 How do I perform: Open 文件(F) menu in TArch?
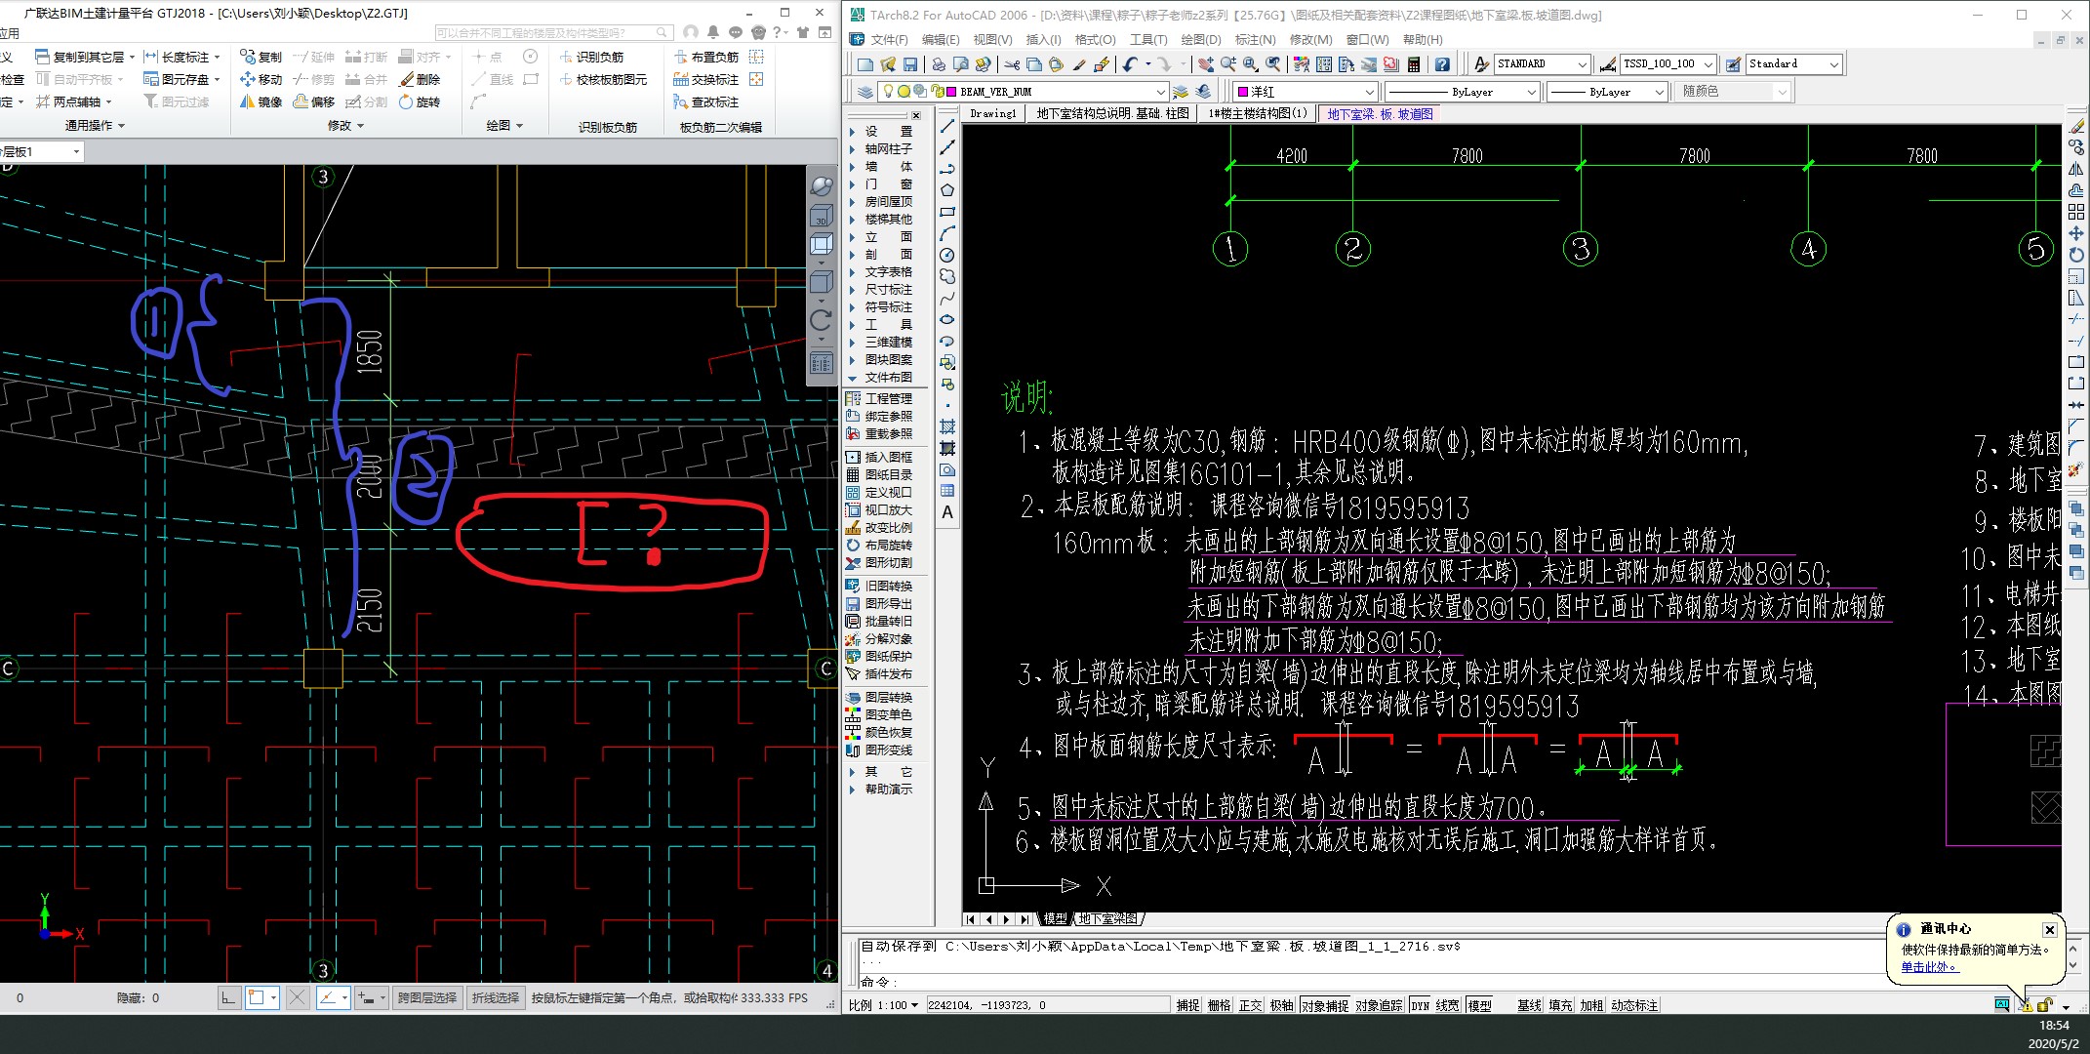889,40
